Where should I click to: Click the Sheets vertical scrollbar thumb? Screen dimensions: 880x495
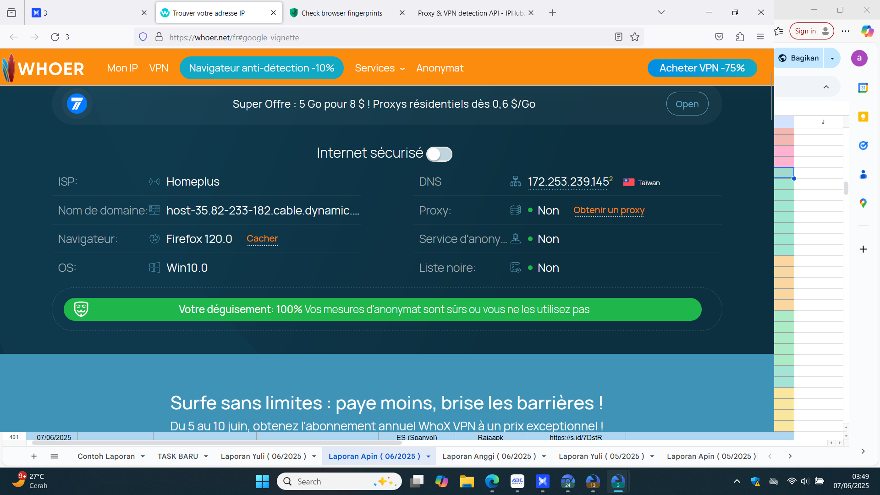tap(846, 188)
